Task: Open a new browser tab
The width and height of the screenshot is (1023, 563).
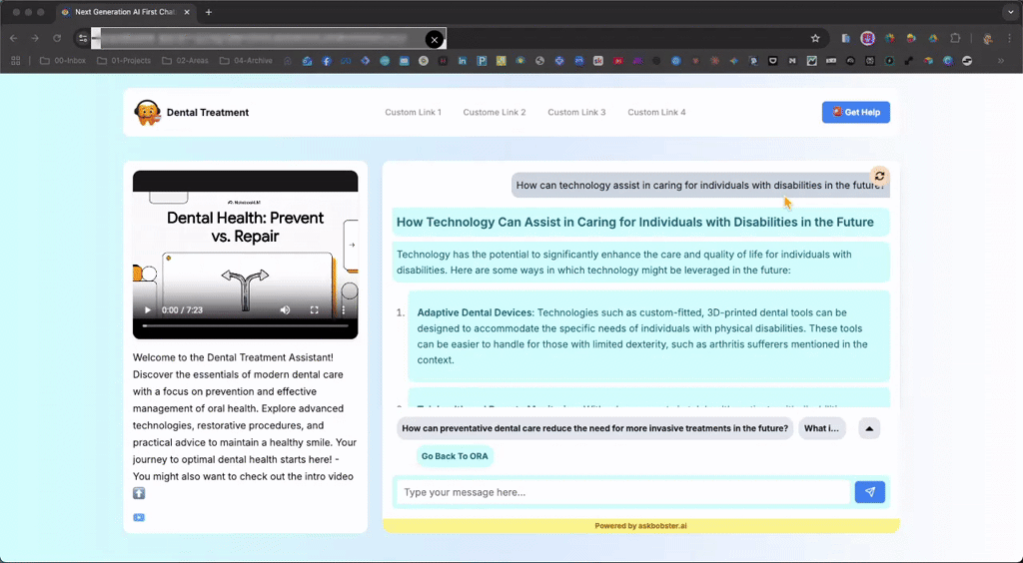Action: coord(209,12)
